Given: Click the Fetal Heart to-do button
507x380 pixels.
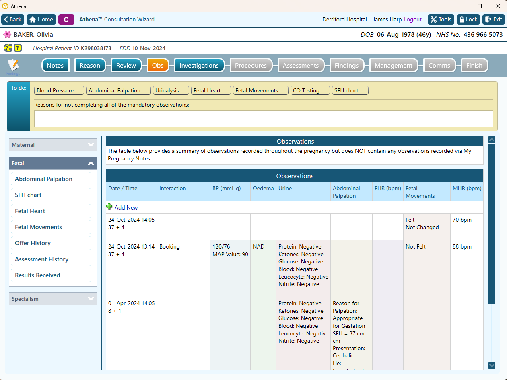Looking at the screenshot, I should pyautogui.click(x=211, y=90).
